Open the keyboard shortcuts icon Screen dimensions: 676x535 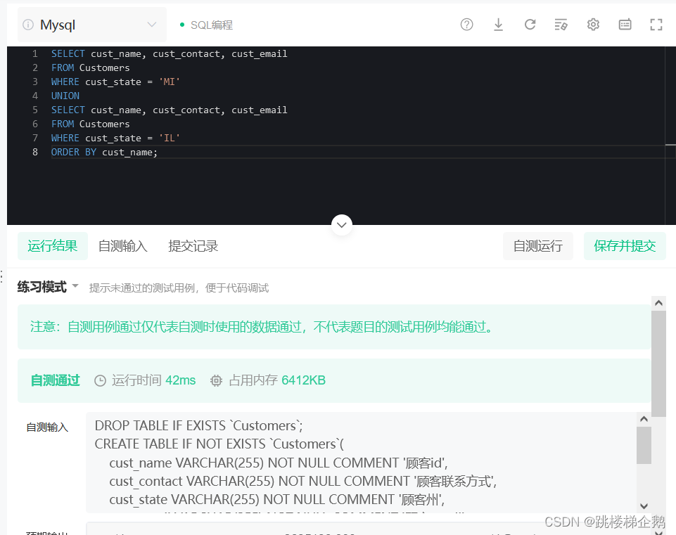point(624,24)
